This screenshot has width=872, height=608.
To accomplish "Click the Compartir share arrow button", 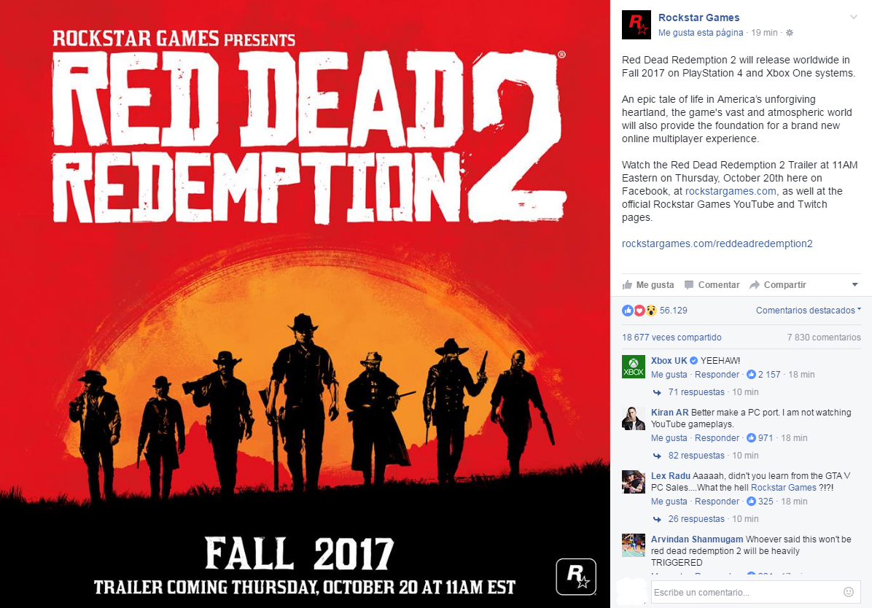I will 777,285.
